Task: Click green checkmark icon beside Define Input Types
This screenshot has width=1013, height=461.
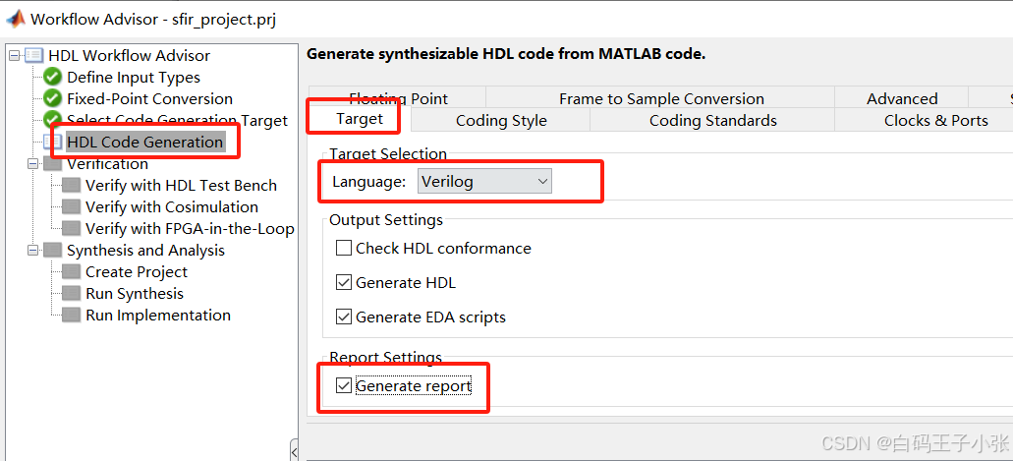Action: tap(53, 77)
